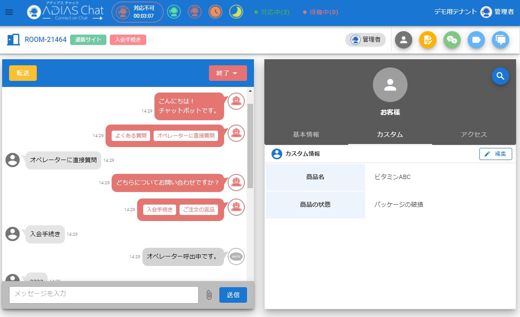Switch to the アクセス tab
520x317 pixels.
pyautogui.click(x=474, y=134)
